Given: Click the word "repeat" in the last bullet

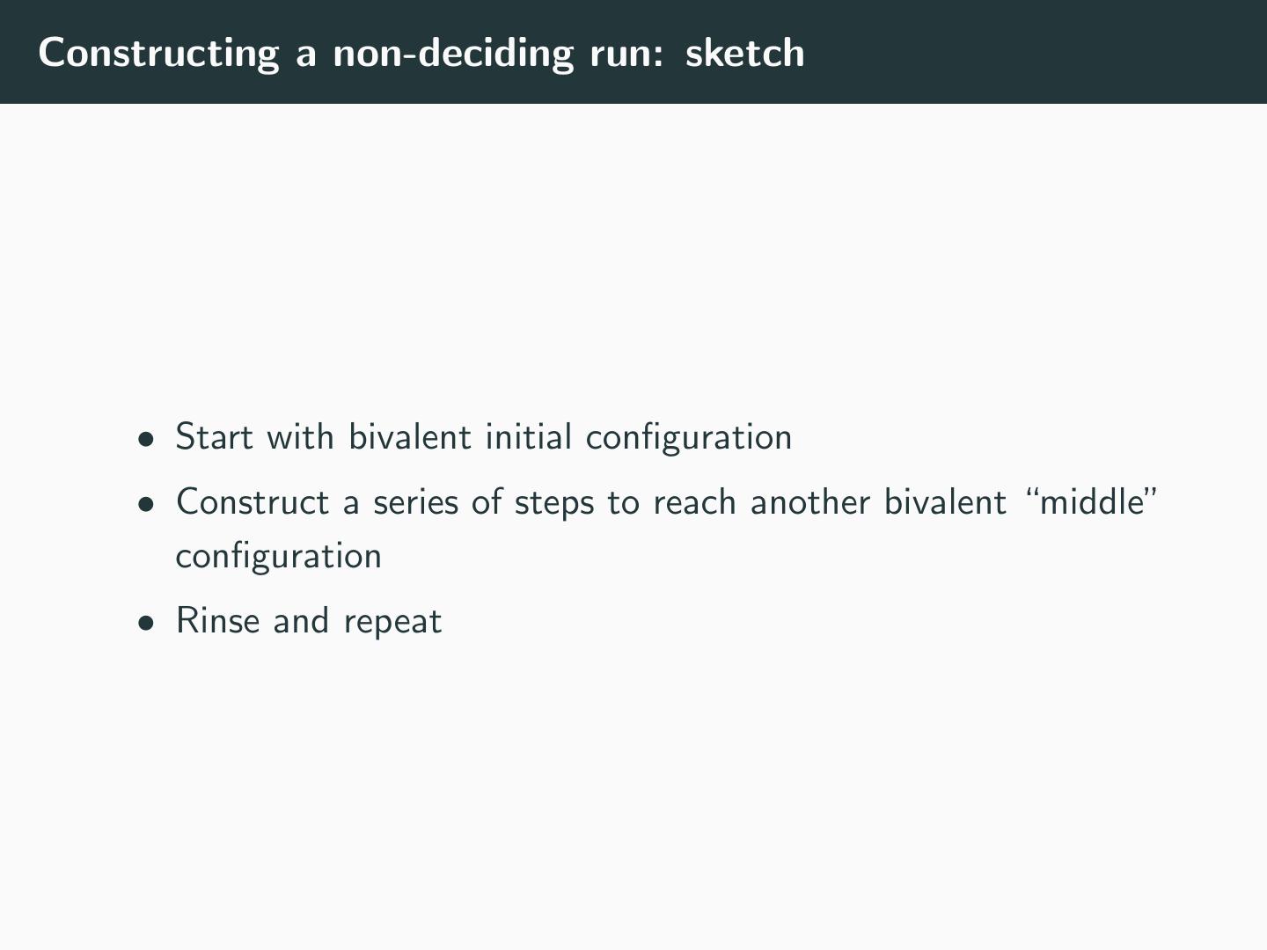Looking at the screenshot, I should point(392,623).
